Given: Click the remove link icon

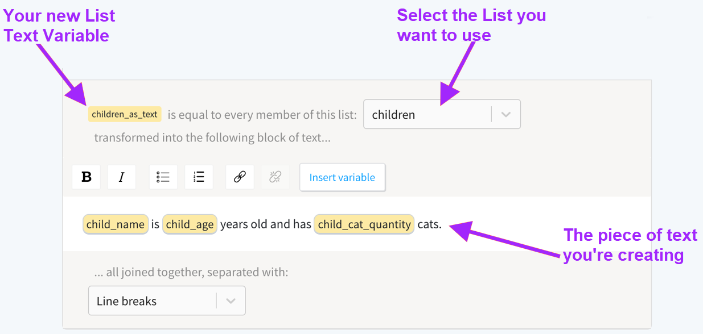Looking at the screenshot, I should pyautogui.click(x=276, y=177).
